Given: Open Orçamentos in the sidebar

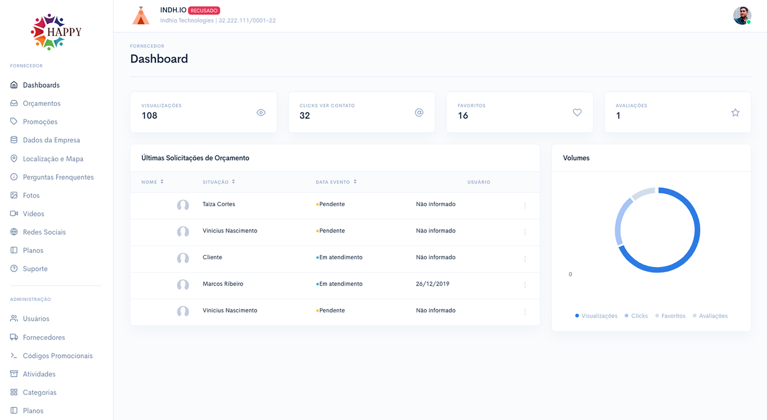Looking at the screenshot, I should tap(42, 104).
